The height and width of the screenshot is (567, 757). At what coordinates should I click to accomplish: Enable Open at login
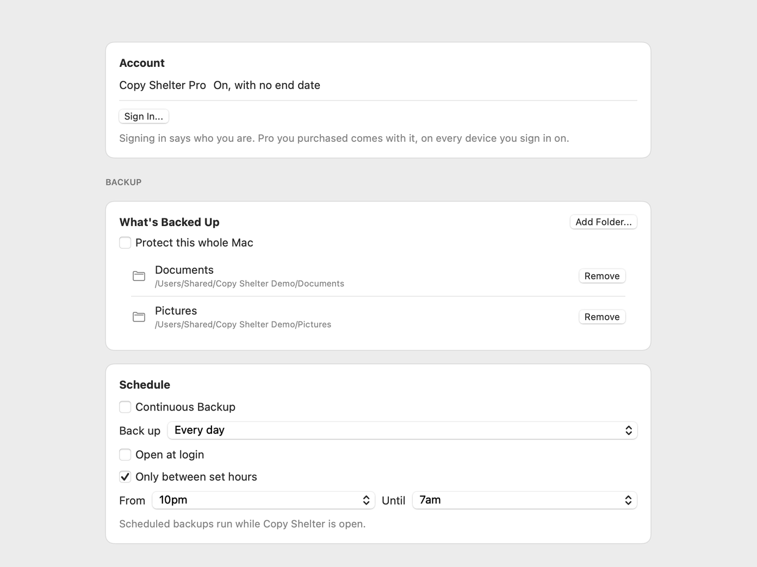[125, 455]
